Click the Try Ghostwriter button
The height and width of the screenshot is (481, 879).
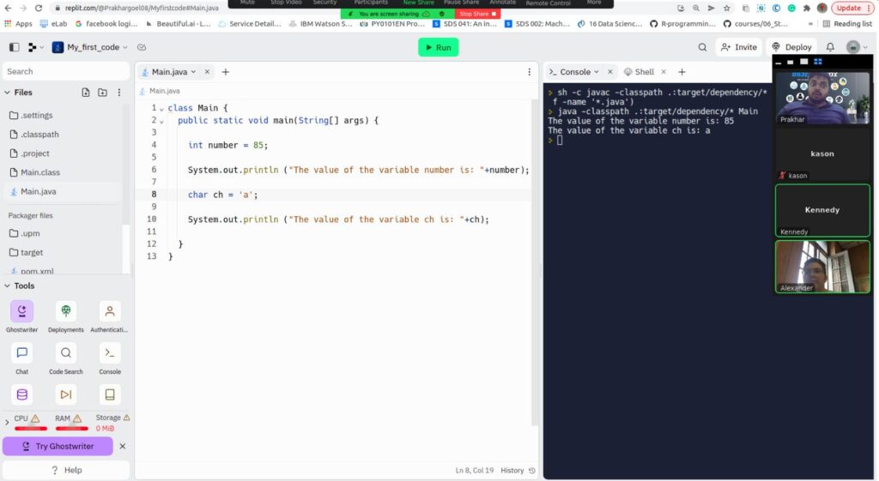(x=58, y=446)
